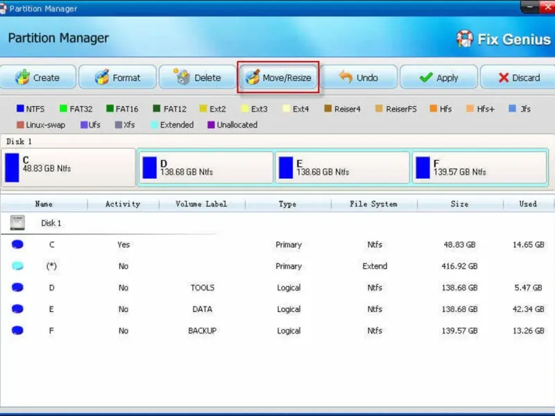Click the cyan extended partition (*) icon
This screenshot has width=555, height=416.
(17, 266)
